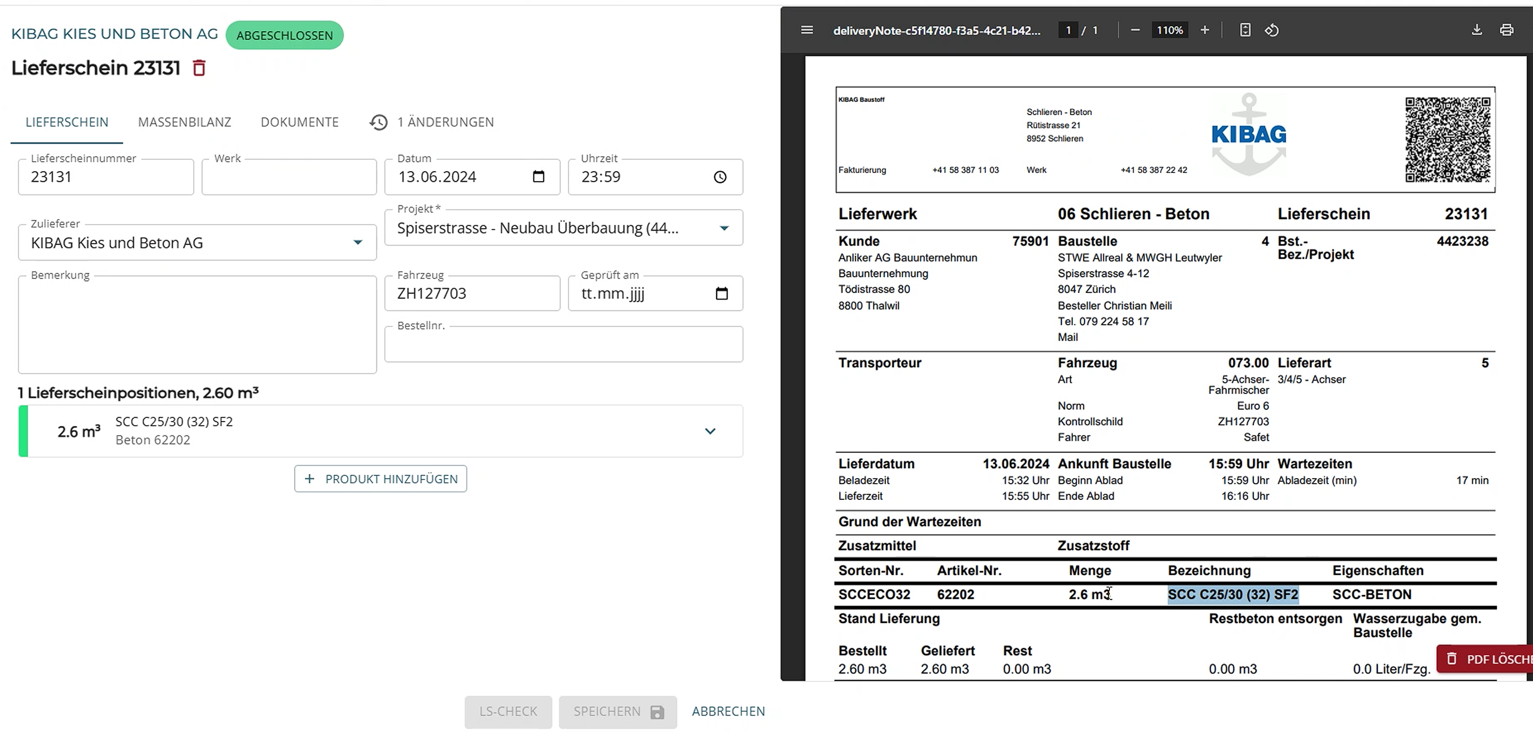Toggle the PDF viewer sidebar menu
Viewport: 1533px width, 737px height.
point(806,30)
